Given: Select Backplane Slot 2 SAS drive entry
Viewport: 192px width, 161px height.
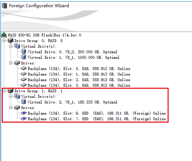Looking at the screenshot, I should click(x=79, y=79).
